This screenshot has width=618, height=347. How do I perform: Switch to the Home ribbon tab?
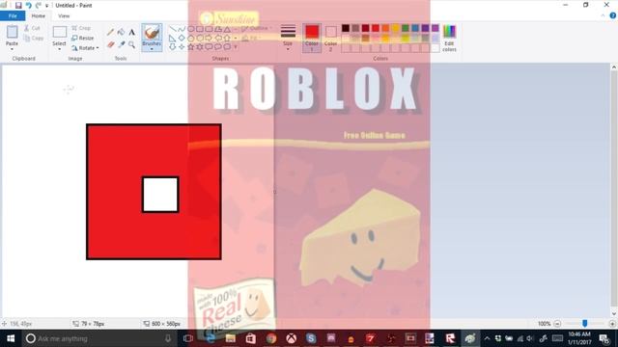point(39,15)
